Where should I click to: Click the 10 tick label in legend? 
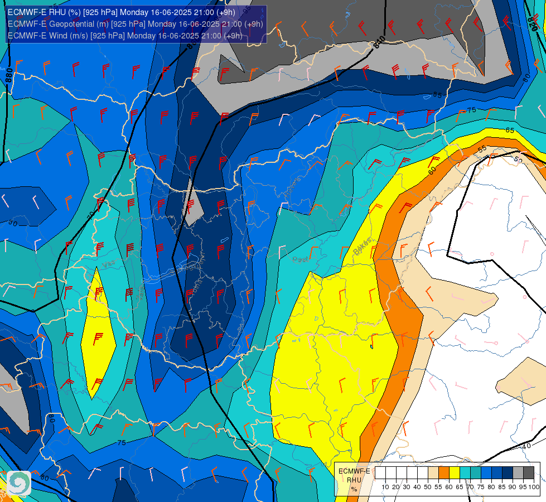click(385, 487)
